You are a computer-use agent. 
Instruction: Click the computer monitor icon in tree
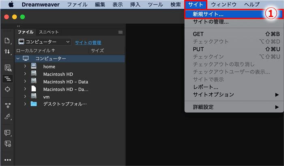pyautogui.click(x=26, y=59)
